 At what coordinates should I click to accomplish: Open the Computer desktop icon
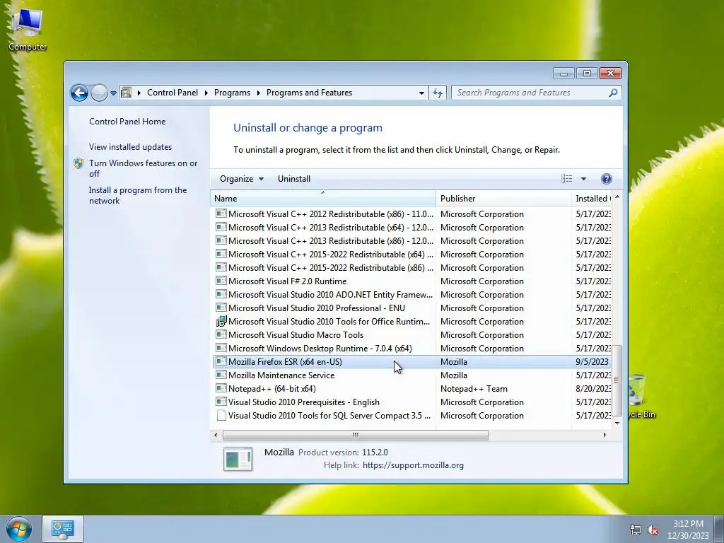28,30
